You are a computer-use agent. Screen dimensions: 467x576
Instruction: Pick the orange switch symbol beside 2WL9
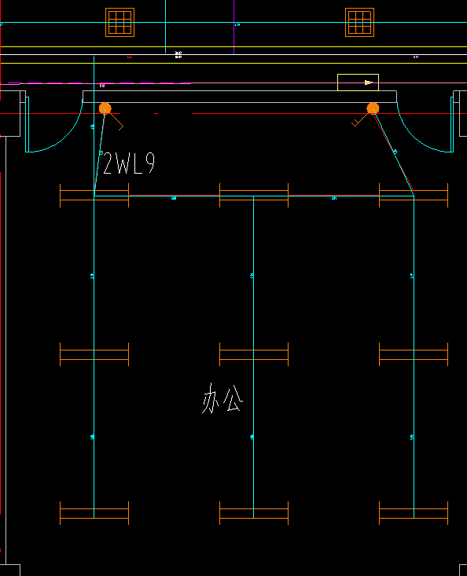(x=105, y=108)
